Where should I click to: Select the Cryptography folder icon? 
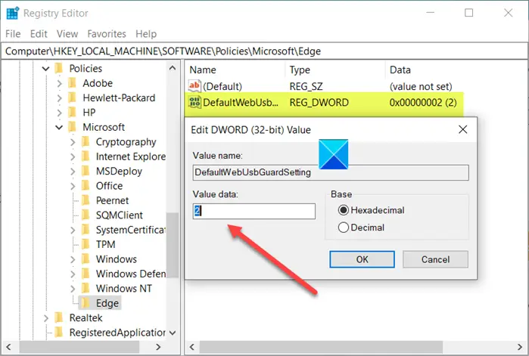(x=86, y=142)
